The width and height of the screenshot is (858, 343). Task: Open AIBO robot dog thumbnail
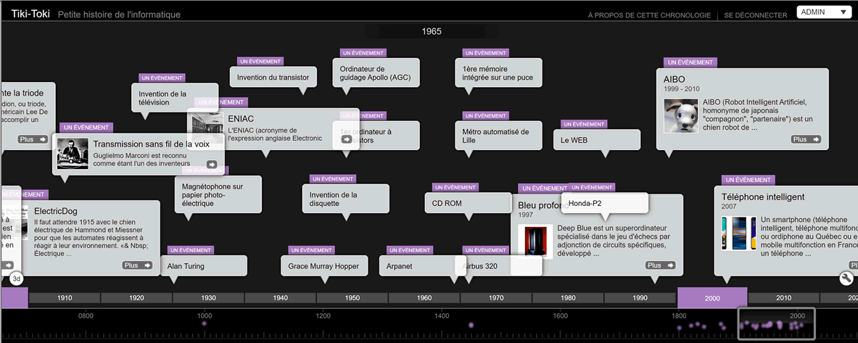click(681, 115)
